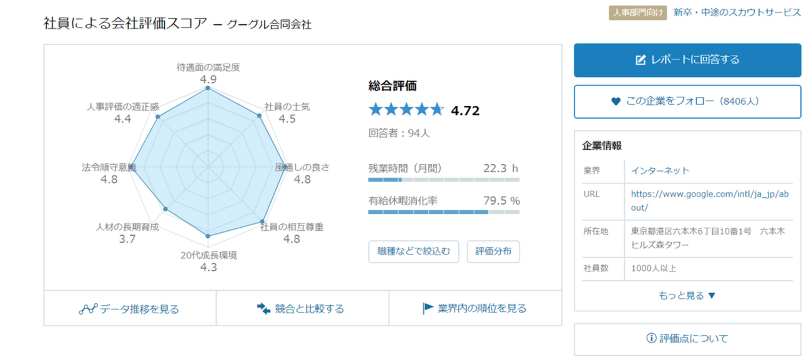Expand company info with もっと見る

[687, 295]
